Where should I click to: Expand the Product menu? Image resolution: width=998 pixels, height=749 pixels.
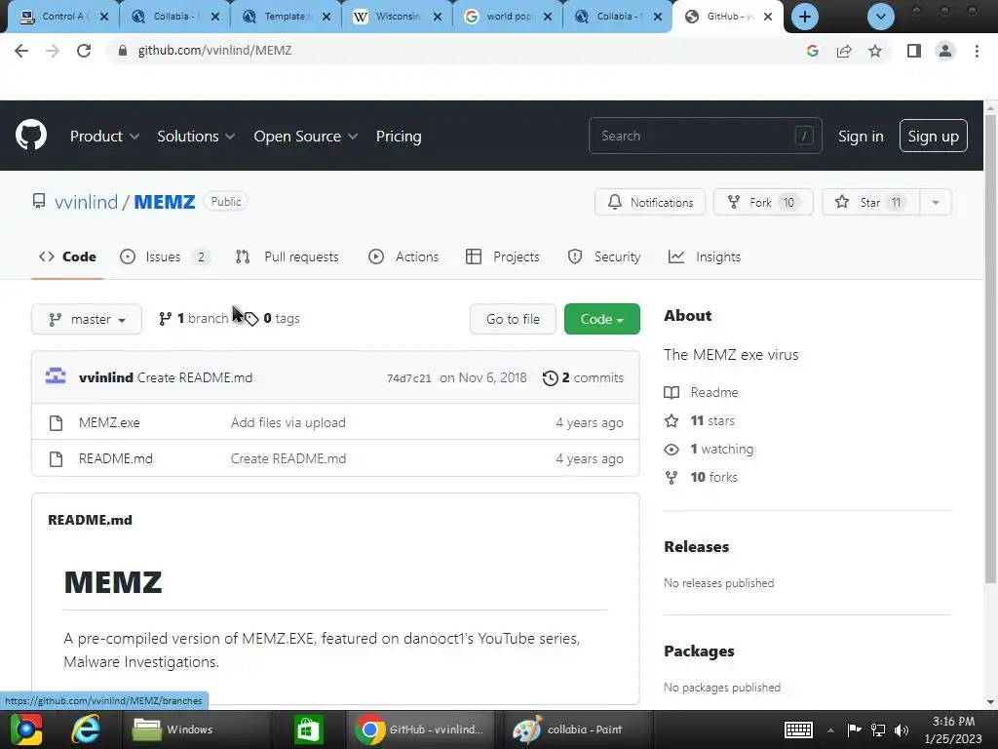point(104,137)
